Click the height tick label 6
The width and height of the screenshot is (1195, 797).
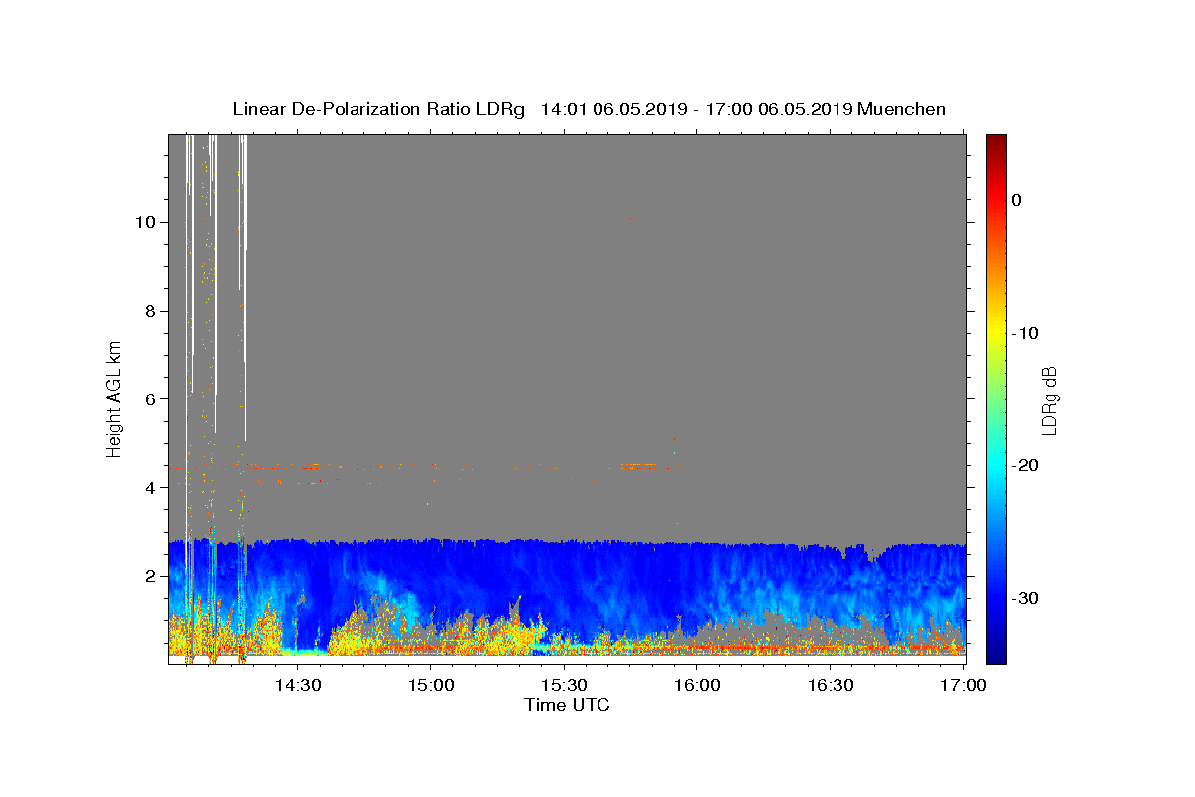(x=148, y=399)
